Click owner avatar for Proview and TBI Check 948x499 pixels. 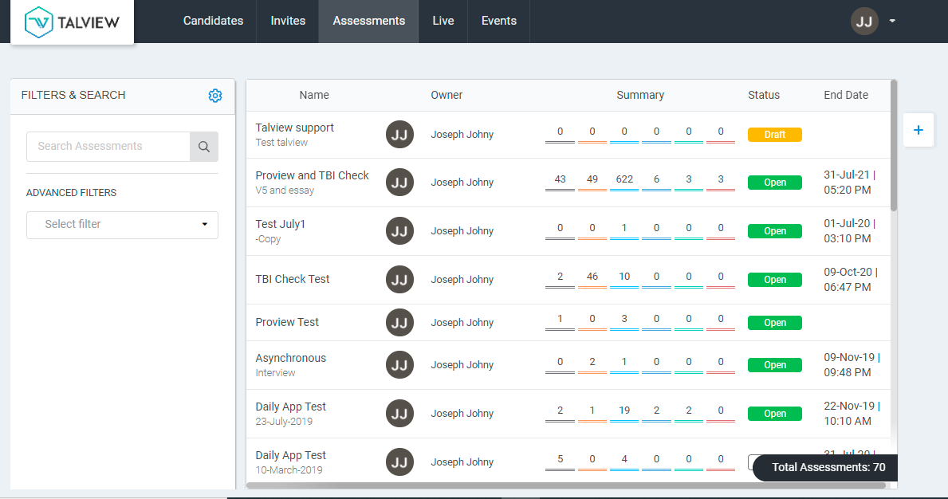click(399, 183)
